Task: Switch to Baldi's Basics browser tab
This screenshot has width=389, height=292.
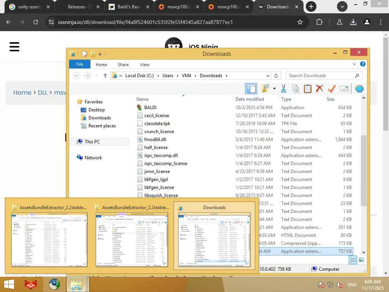Action: [129, 7]
